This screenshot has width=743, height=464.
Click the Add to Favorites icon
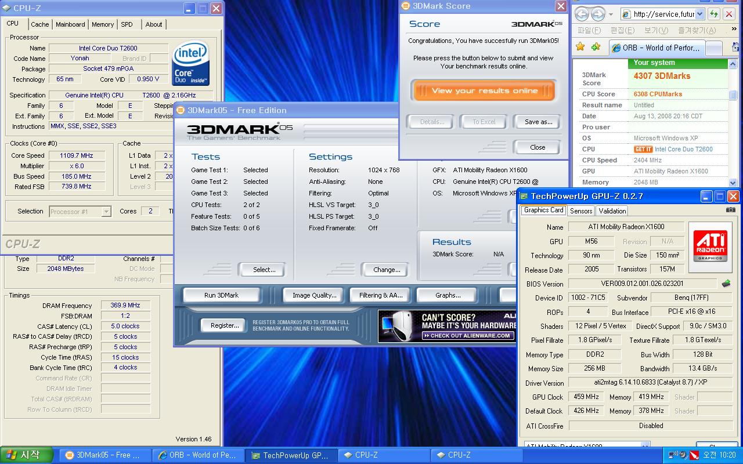596,47
